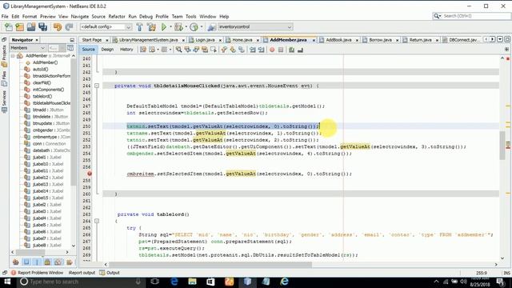Open the inventorycontrol combo box
This screenshot has height=288, width=512.
point(255,26)
